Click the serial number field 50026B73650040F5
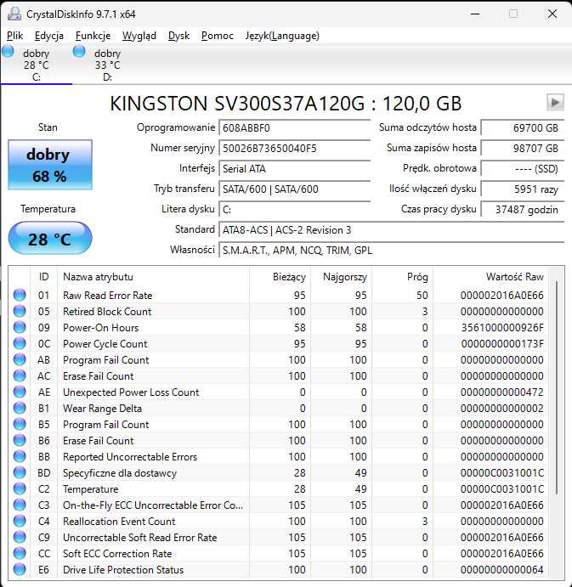 click(x=294, y=149)
